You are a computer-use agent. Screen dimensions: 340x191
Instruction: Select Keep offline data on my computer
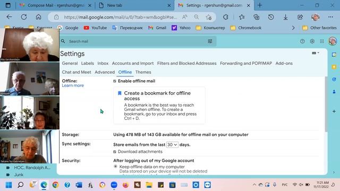115,167
